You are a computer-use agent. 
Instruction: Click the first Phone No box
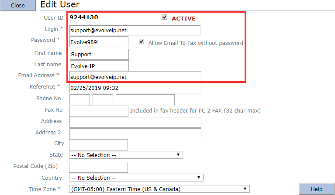point(79,99)
